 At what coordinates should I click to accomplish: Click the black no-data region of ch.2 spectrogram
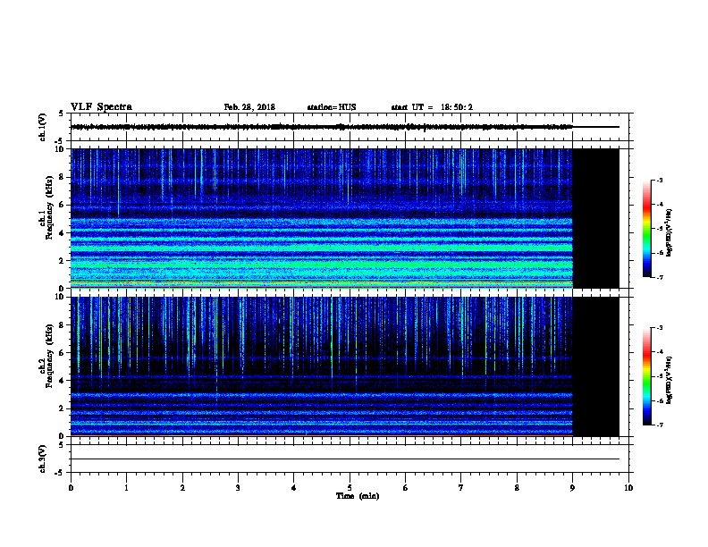click(596, 366)
